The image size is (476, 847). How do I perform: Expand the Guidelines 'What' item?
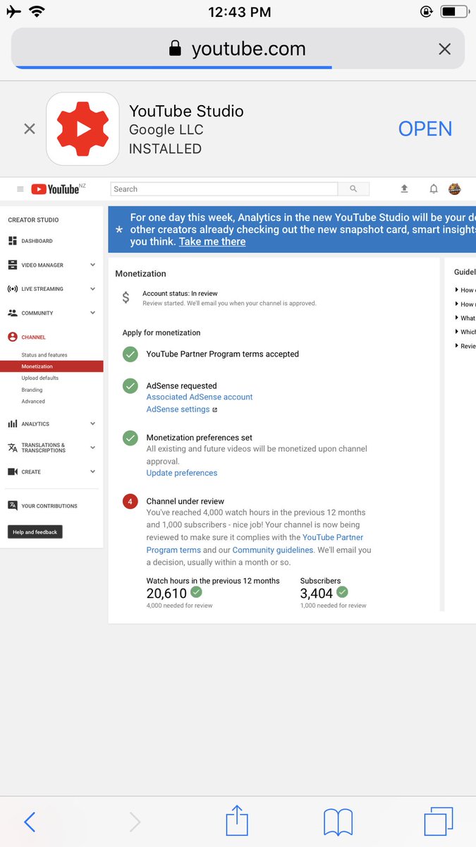465,318
